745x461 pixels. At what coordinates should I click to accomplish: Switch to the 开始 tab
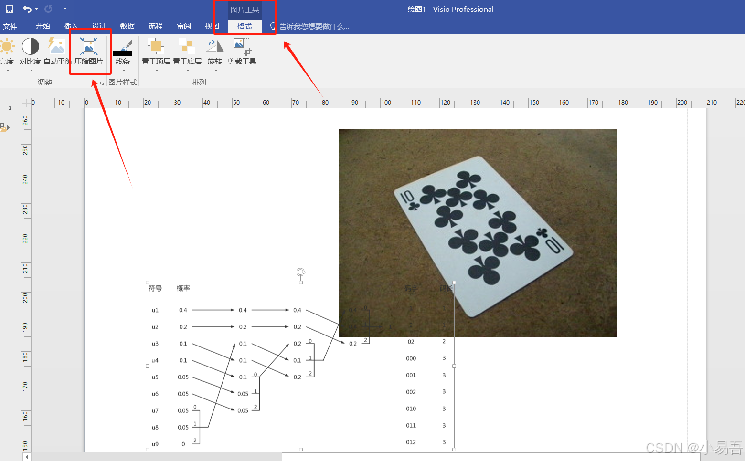[x=43, y=26]
